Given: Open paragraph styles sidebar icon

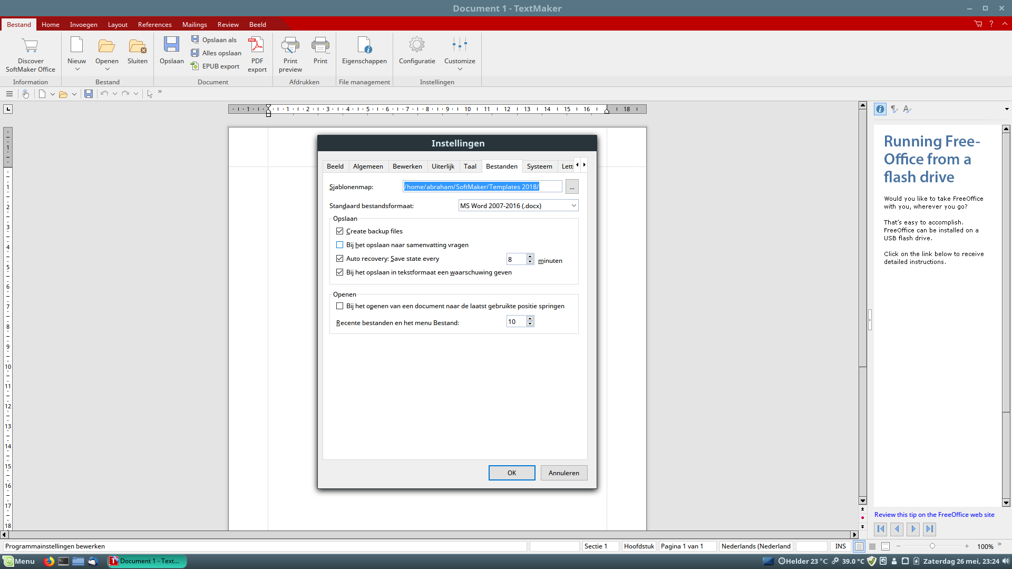Looking at the screenshot, I should (x=894, y=109).
